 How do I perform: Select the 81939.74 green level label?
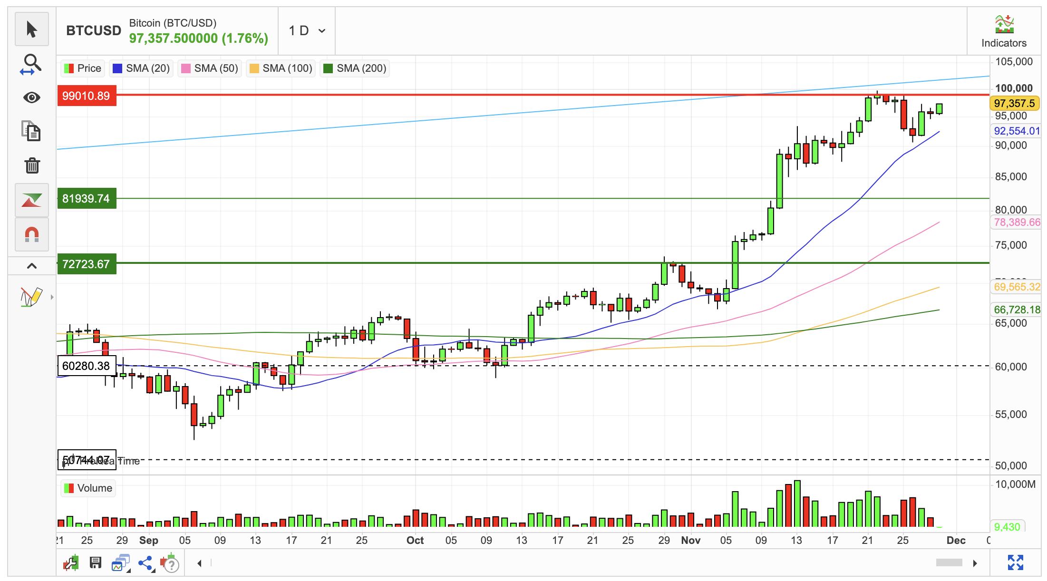coord(87,198)
